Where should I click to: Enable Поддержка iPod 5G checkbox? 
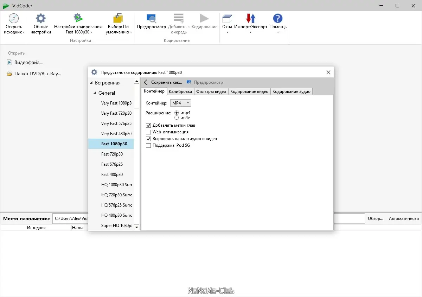click(148, 145)
